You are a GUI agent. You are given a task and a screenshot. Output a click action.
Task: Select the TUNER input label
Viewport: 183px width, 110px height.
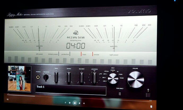(121, 74)
